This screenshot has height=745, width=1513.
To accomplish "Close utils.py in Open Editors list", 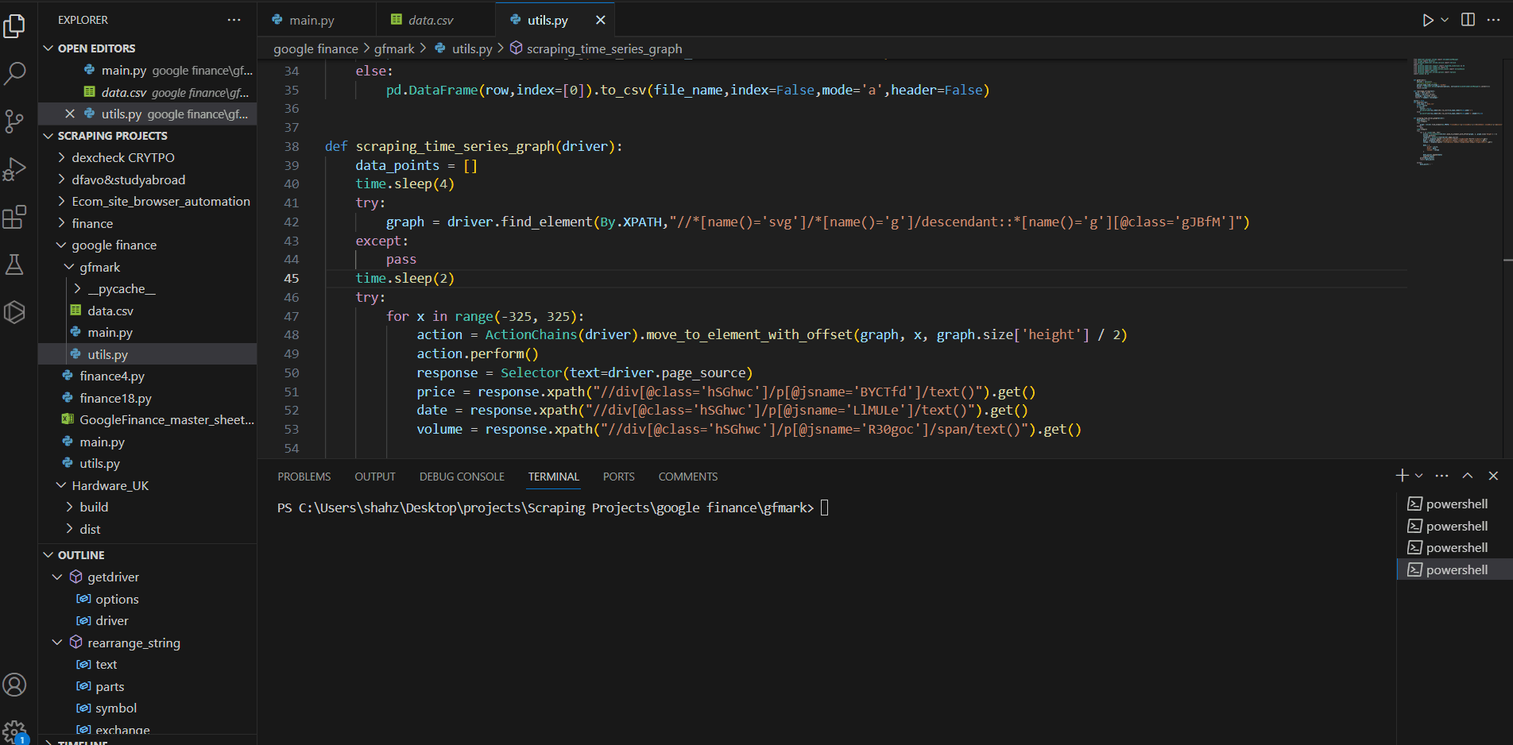I will tap(70, 114).
